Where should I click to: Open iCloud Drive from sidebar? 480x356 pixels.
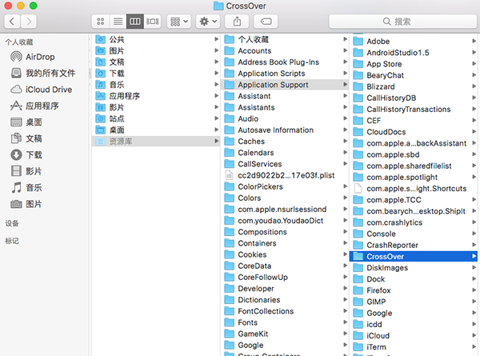click(x=46, y=90)
